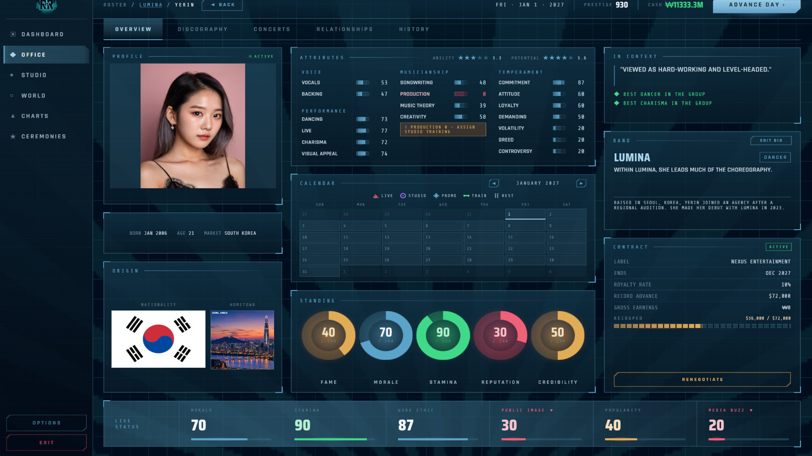Image resolution: width=812 pixels, height=456 pixels.
Task: Click the Recouped progress bar
Action: (x=702, y=326)
